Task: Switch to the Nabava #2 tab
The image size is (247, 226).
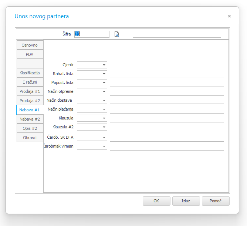Action: (30, 119)
